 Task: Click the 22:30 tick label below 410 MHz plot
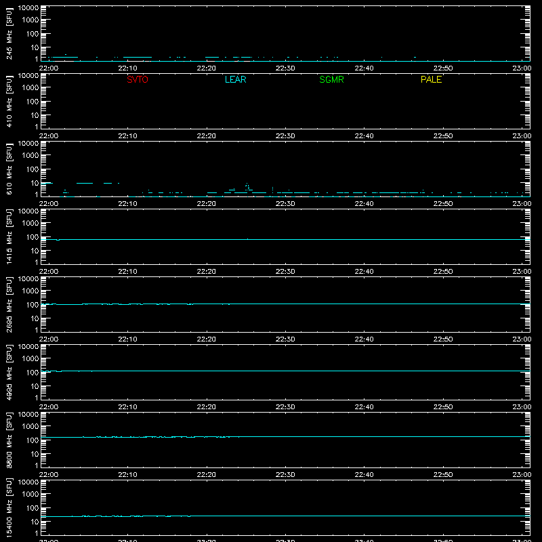pos(285,136)
